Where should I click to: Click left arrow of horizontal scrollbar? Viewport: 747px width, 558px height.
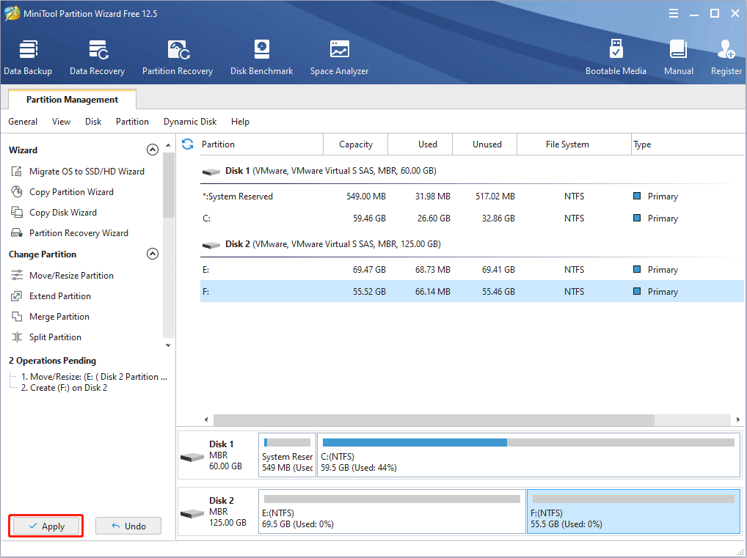(x=206, y=419)
